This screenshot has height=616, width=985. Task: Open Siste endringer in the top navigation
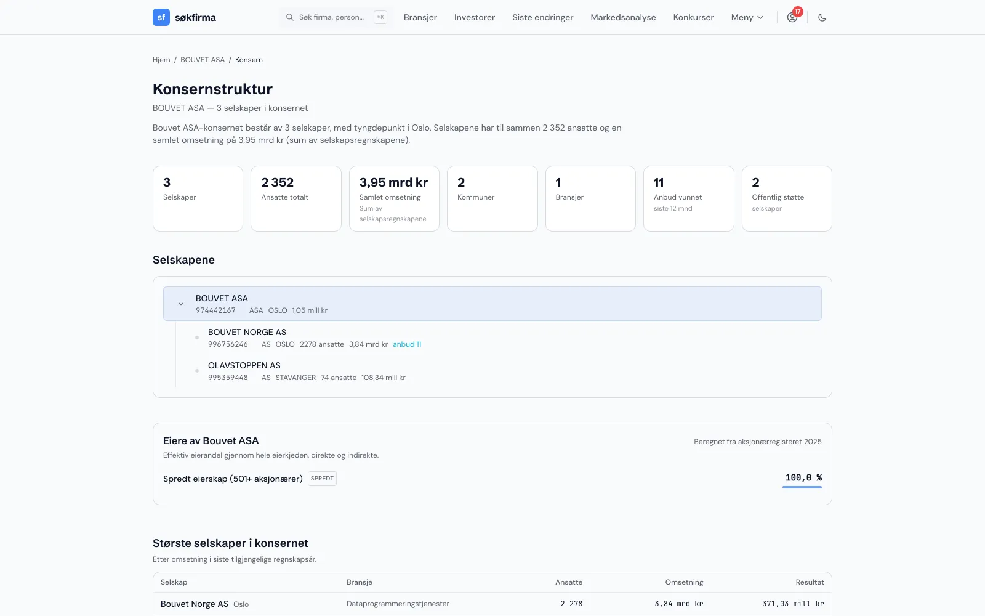coord(543,17)
